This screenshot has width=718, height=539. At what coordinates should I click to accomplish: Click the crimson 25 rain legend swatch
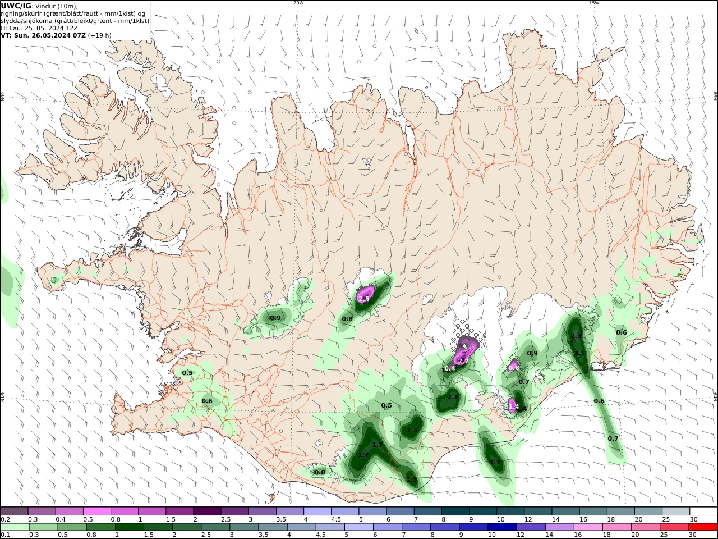(x=674, y=527)
